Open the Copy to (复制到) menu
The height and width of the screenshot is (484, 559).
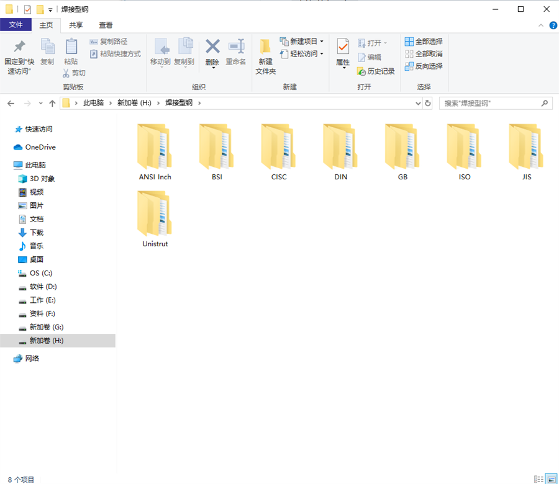[184, 52]
